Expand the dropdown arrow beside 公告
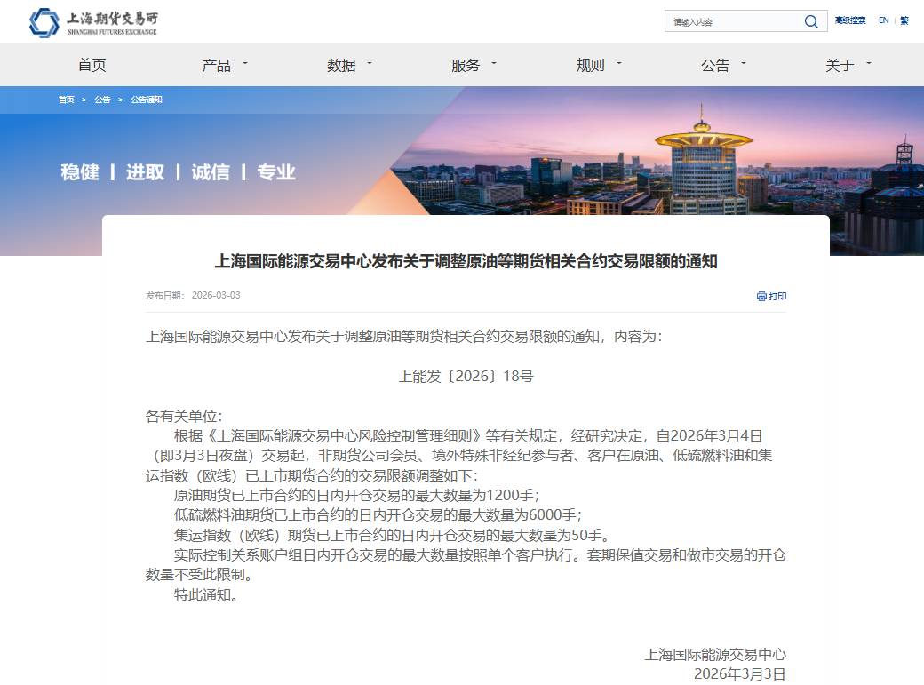 [x=743, y=62]
